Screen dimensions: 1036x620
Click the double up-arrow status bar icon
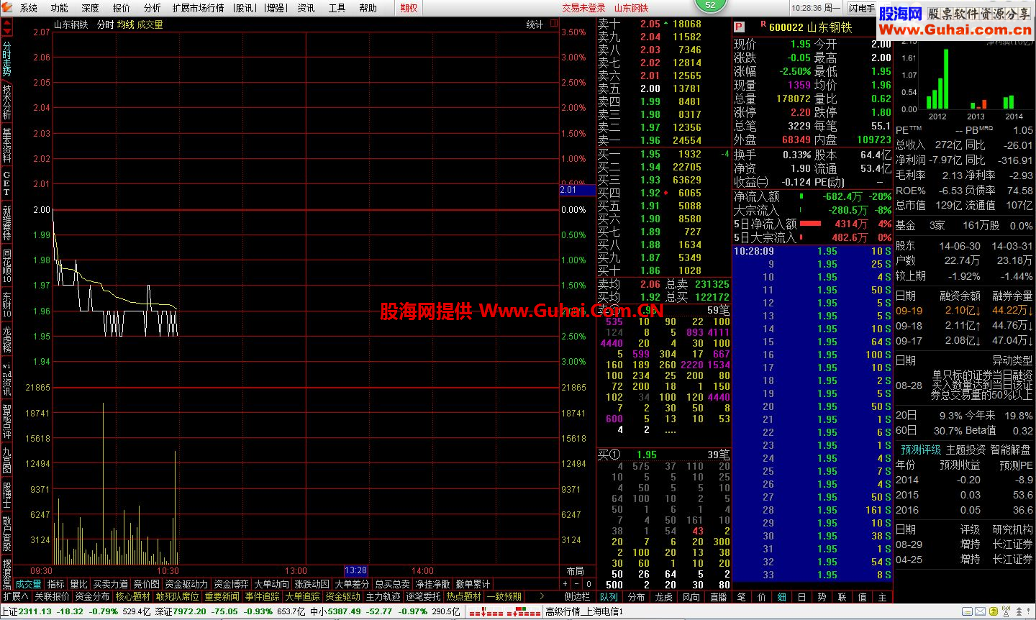click(1019, 611)
